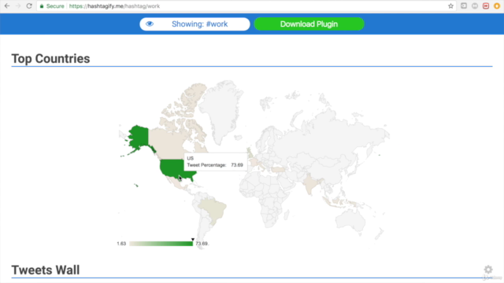
Task: Click the 73.69 legend maximum value
Action: click(x=202, y=244)
